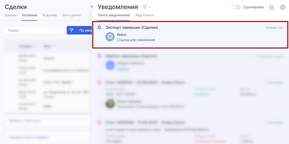Show the Все сделки tab
The height and width of the screenshot is (144, 289).
[x=71, y=15]
